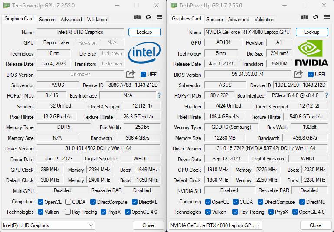Open the hamburger menu in NVIDIA window
Image resolution: width=334 pixels, height=232 pixels.
coord(327,17)
